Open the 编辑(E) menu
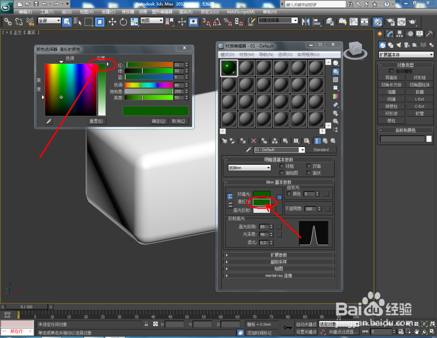 [25, 12]
